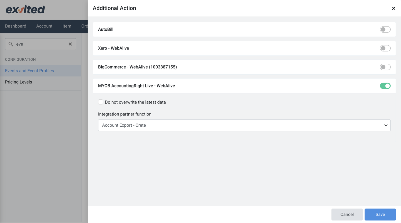Select Events and Event Profiles
Image resolution: width=401 pixels, height=223 pixels.
(x=41, y=71)
